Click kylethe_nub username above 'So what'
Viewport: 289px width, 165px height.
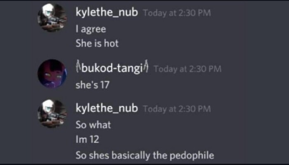coord(107,108)
